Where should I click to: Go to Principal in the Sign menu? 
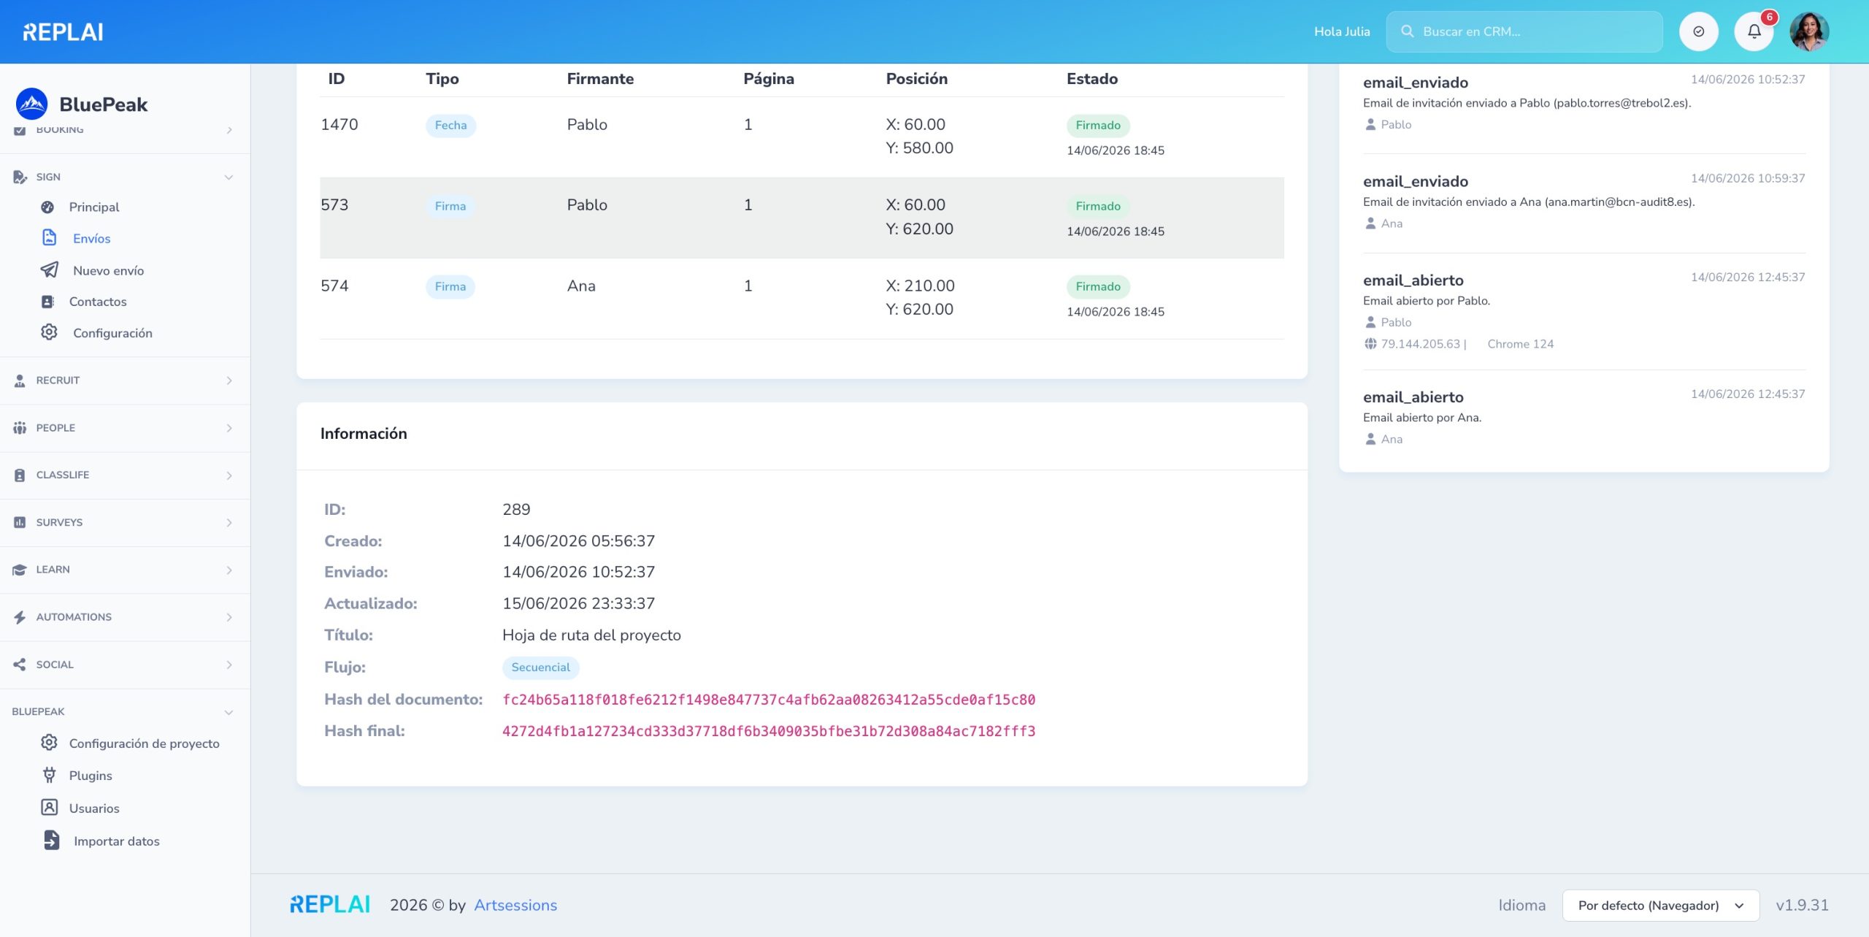[94, 207]
